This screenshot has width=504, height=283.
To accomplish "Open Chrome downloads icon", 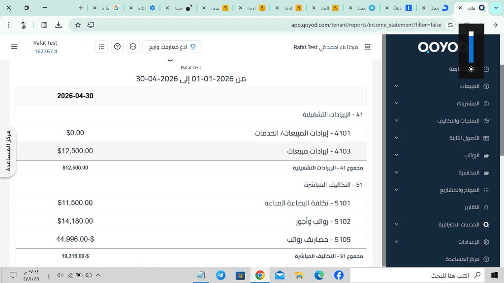I will tap(59, 25).
